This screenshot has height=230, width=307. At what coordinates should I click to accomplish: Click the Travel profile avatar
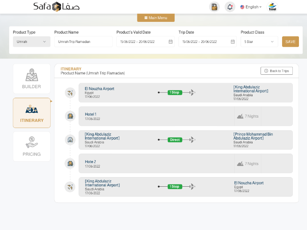pyautogui.click(x=272, y=7)
